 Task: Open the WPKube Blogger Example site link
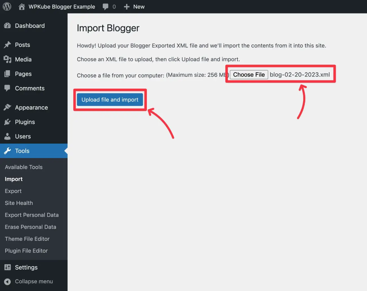click(62, 6)
